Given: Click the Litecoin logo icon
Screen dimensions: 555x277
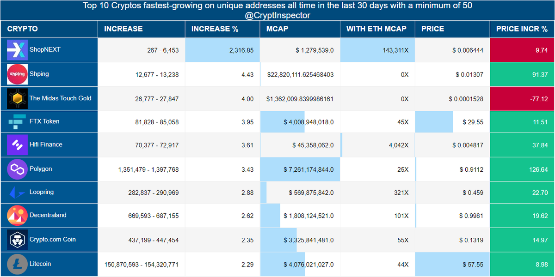Looking at the screenshot, I should [x=18, y=264].
